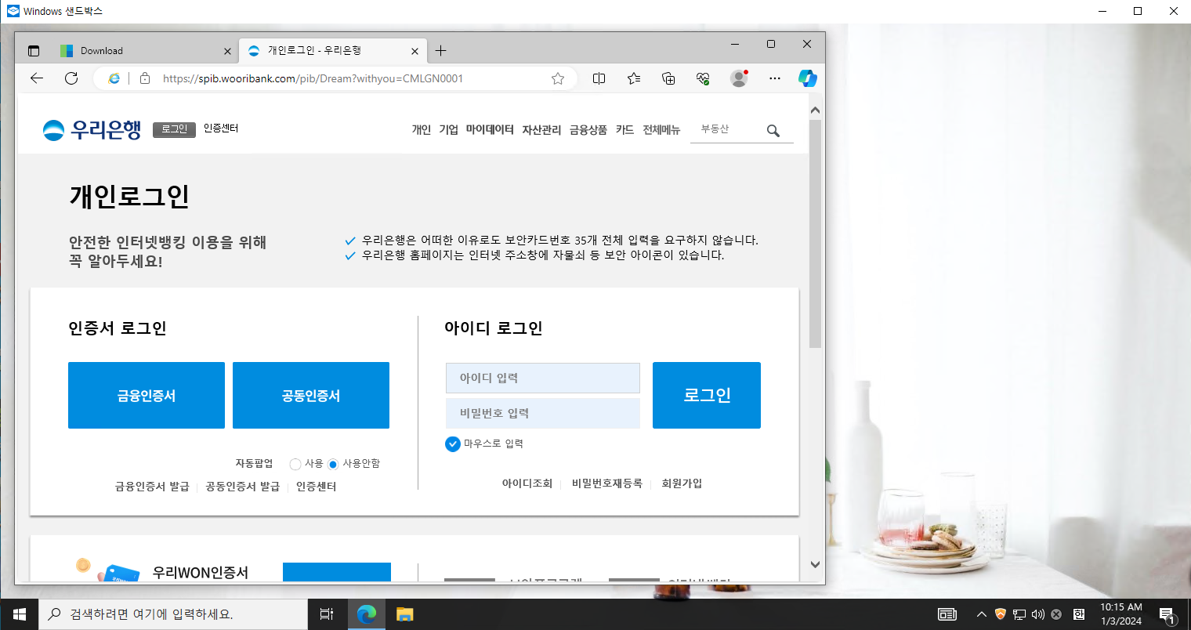Toggle 마우스로 입력 checkbox
The image size is (1191, 630).
(x=453, y=444)
